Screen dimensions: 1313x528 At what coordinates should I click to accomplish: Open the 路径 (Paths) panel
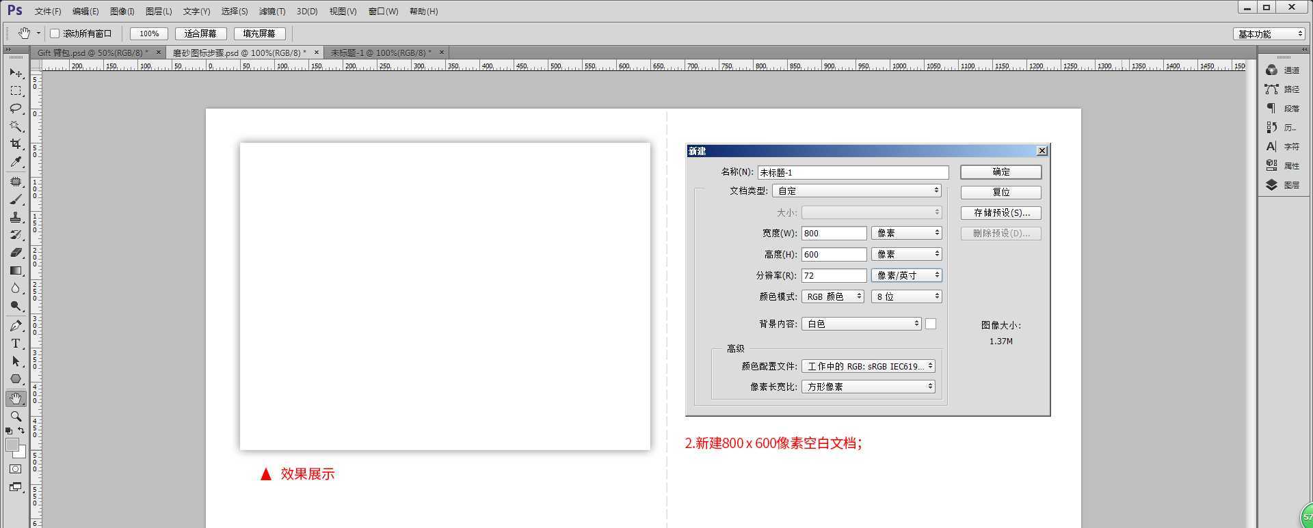pyautogui.click(x=1282, y=89)
